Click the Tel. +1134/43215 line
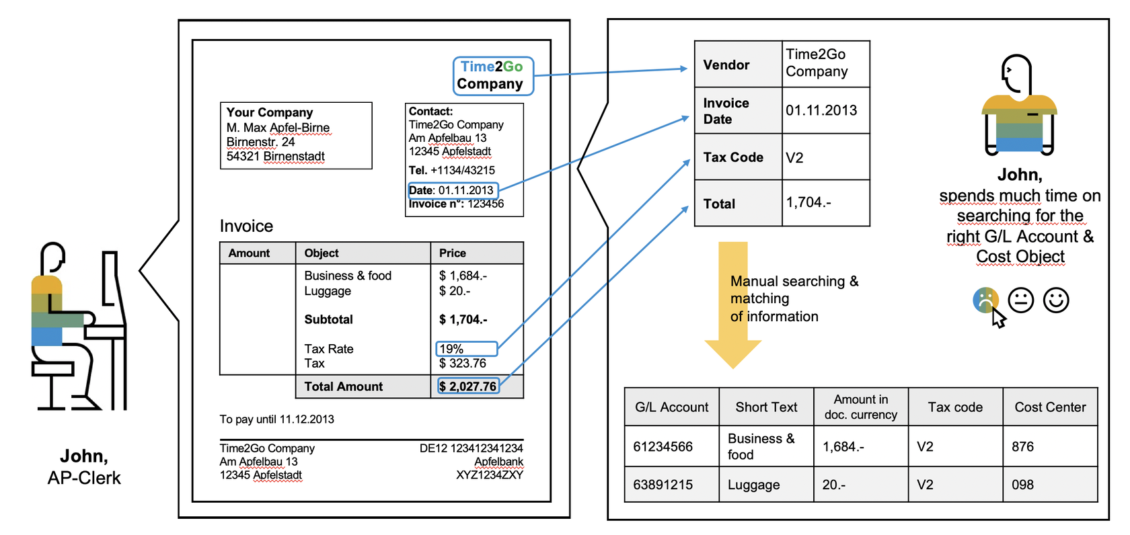This screenshot has height=535, width=1130. [452, 170]
